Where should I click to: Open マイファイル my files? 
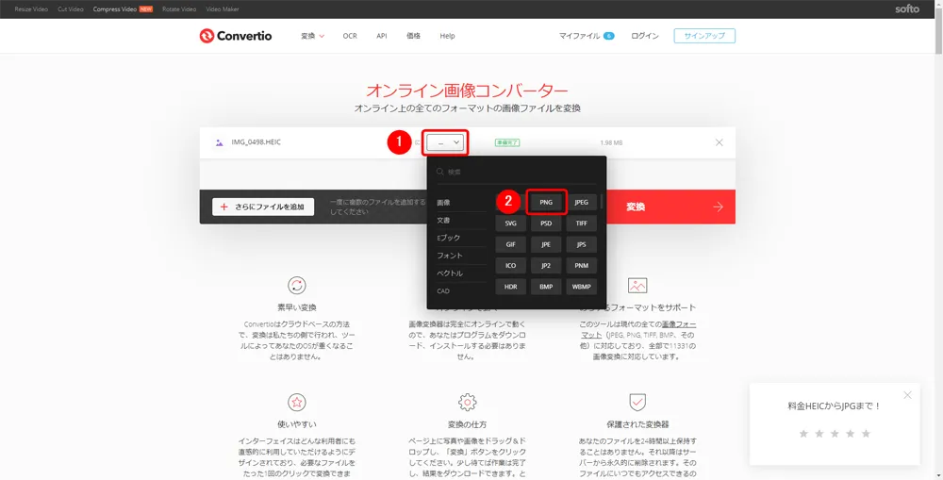coord(587,36)
